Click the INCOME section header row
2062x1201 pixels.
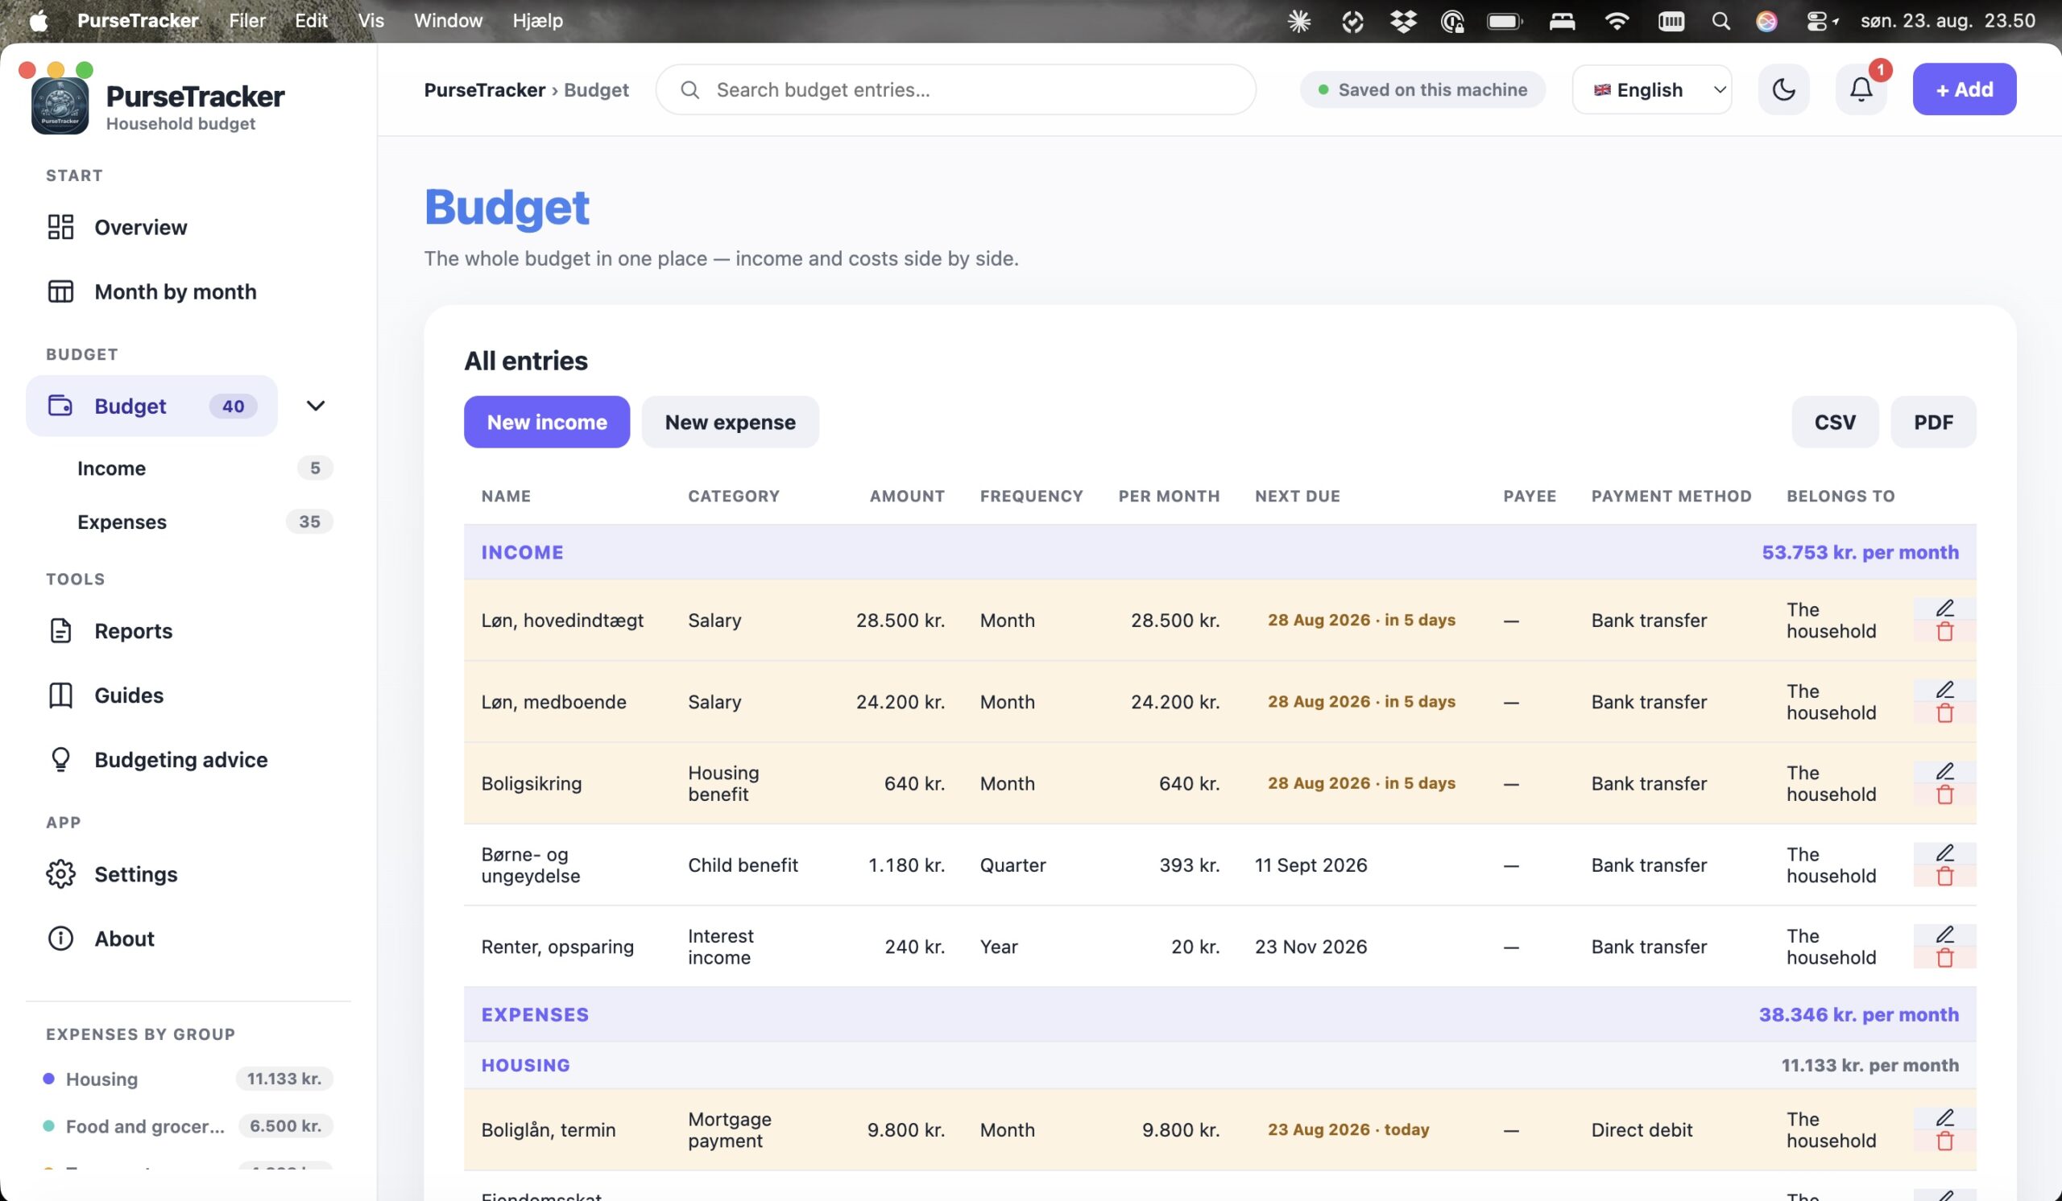coord(1219,553)
